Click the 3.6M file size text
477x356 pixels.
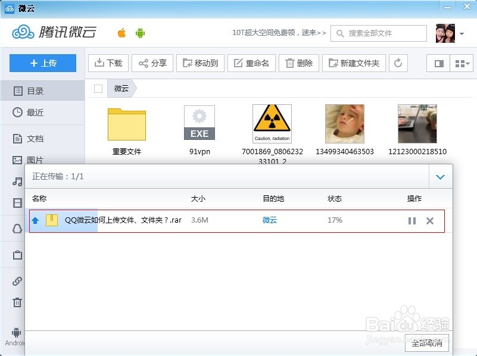click(199, 220)
